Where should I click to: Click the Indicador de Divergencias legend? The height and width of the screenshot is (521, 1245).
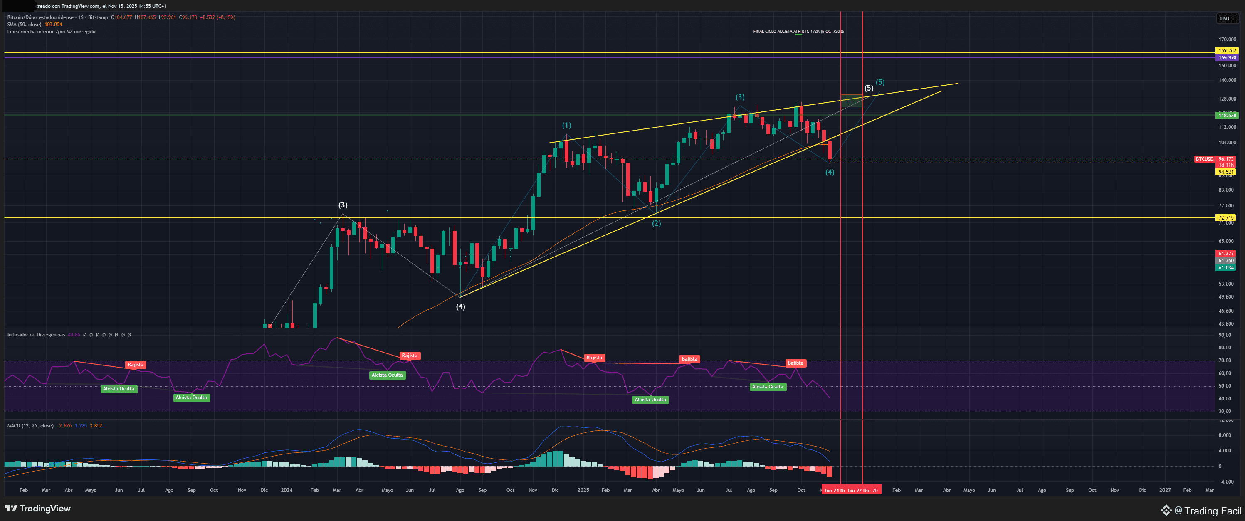(x=36, y=334)
